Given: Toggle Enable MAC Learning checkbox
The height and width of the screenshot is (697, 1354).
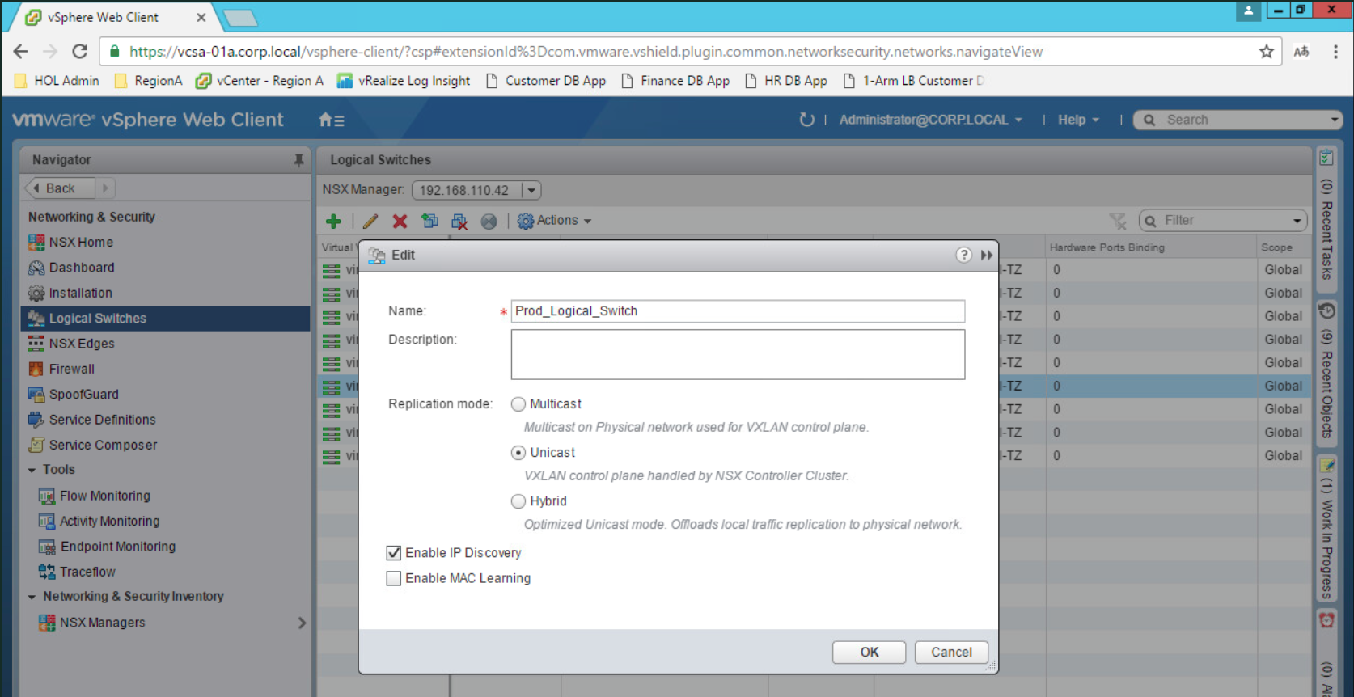Looking at the screenshot, I should tap(394, 578).
